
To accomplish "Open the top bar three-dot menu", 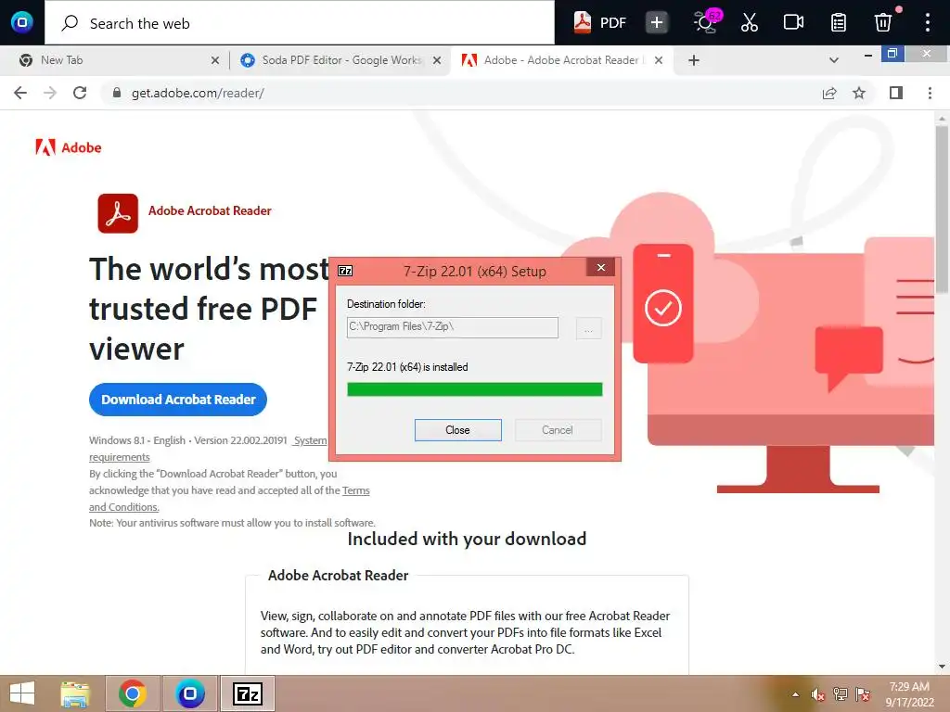I will click(928, 22).
